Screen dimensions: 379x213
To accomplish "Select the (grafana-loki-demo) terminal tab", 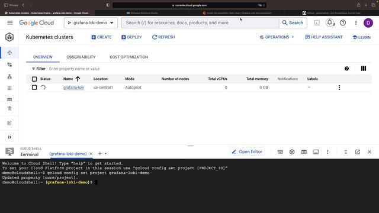I will (x=68, y=154).
